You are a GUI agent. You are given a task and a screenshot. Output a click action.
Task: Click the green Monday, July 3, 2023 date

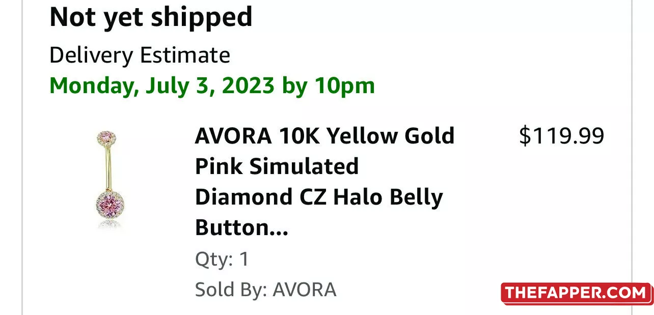coord(162,85)
